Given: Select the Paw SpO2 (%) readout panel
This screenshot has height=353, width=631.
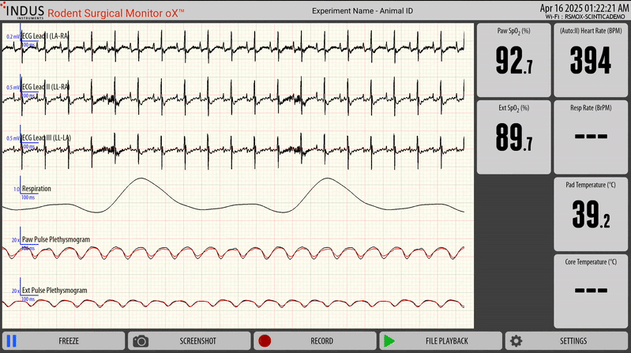Looking at the screenshot, I should [514, 60].
